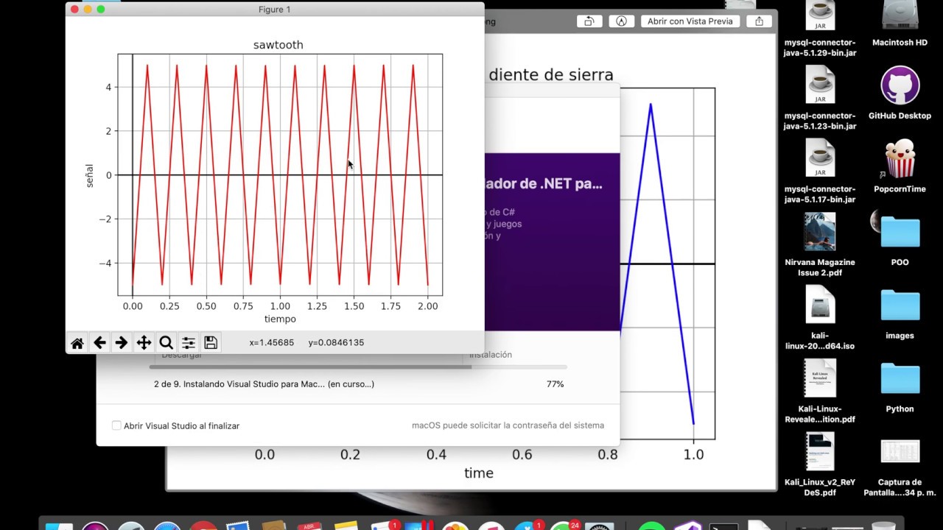This screenshot has height=530, width=943.
Task: Select the Zoom to rectangle tool
Action: (x=166, y=342)
